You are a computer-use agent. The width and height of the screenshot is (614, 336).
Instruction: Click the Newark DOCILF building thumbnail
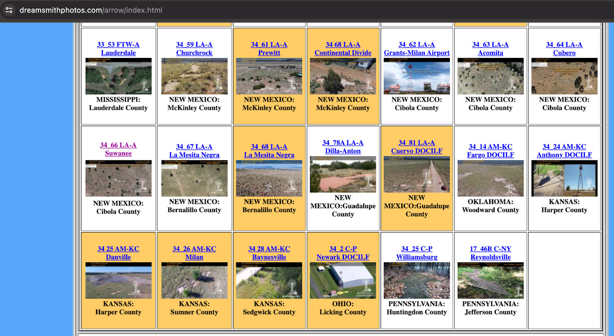[343, 280]
